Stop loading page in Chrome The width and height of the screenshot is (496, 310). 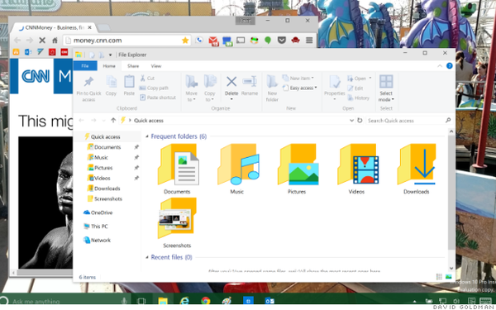[x=42, y=41]
